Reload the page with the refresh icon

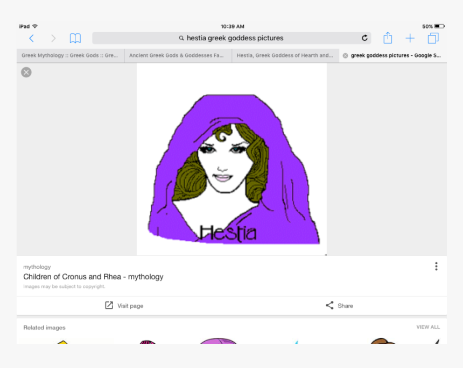tap(364, 38)
